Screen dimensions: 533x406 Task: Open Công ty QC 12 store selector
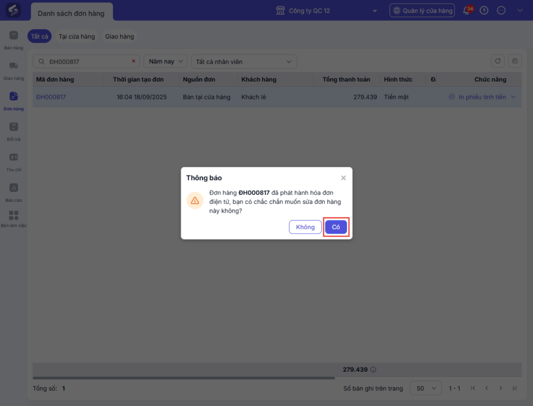tap(326, 10)
